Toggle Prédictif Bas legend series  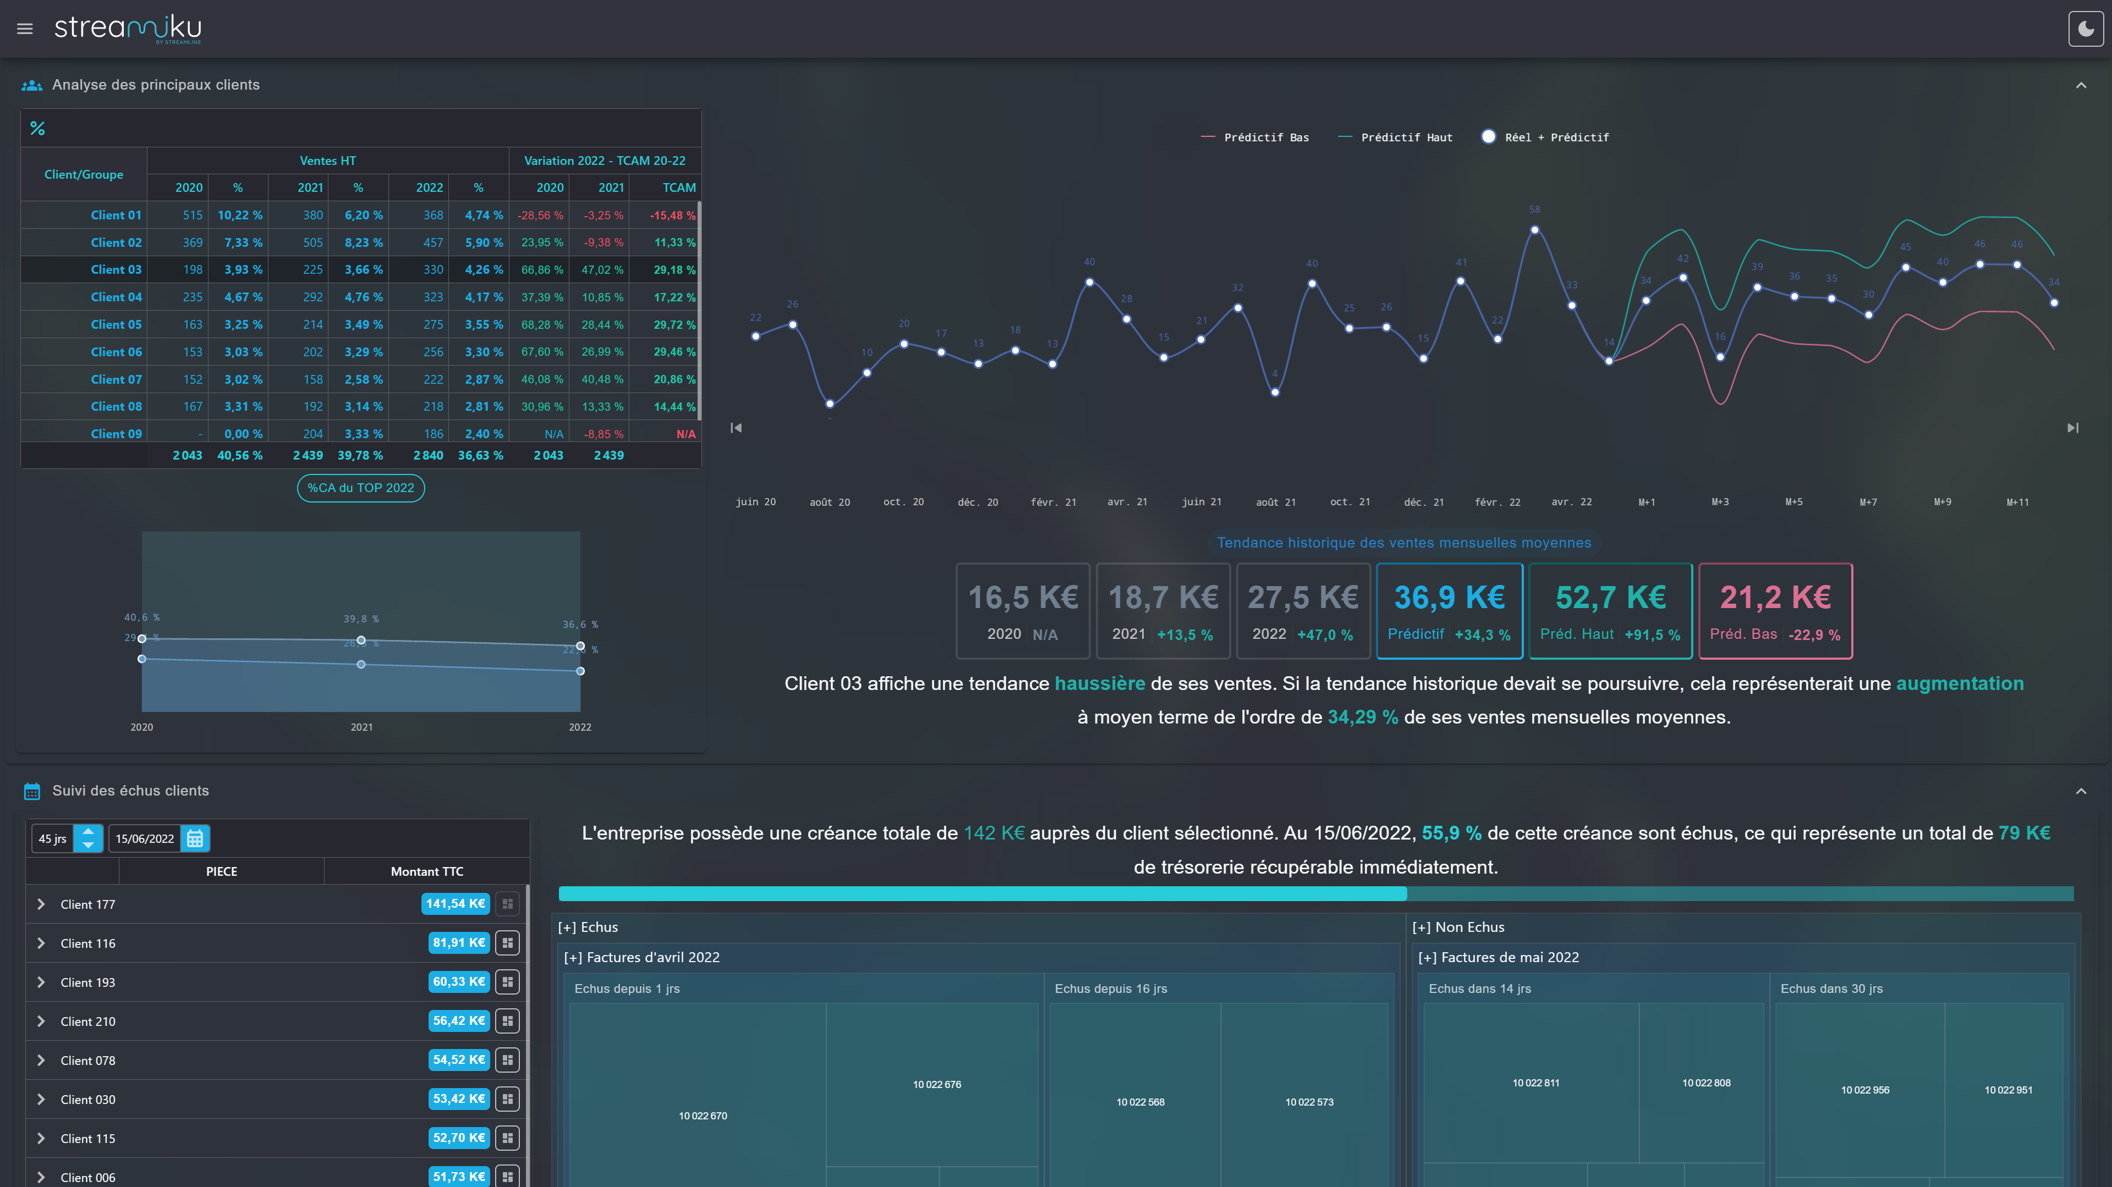(x=1255, y=137)
